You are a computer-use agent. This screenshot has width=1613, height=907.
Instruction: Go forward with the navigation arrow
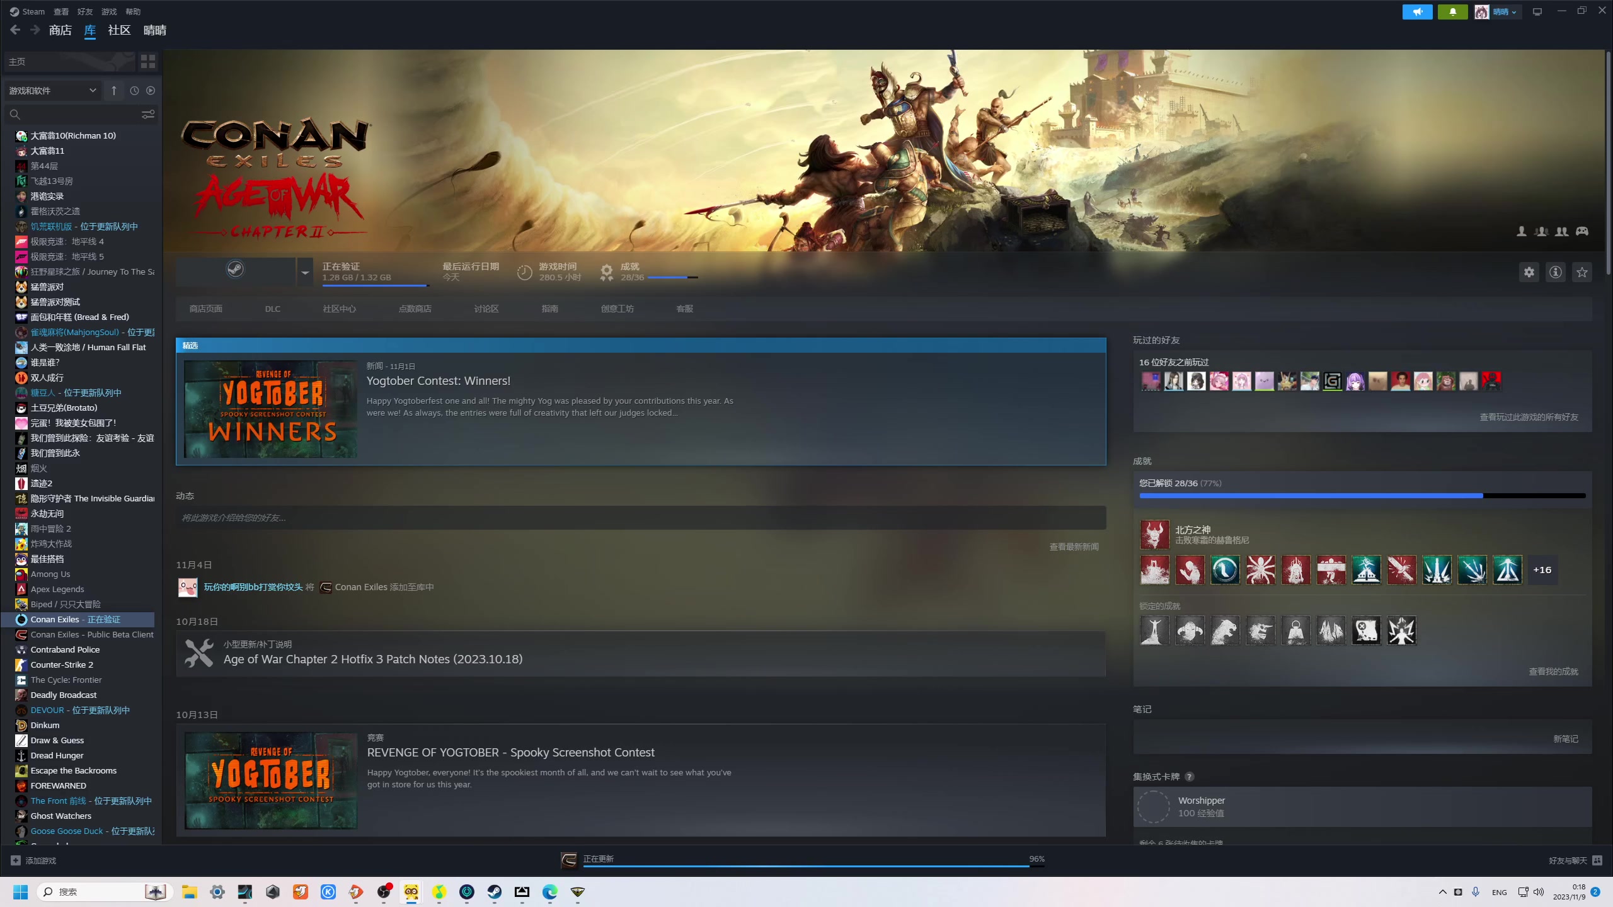[35, 30]
